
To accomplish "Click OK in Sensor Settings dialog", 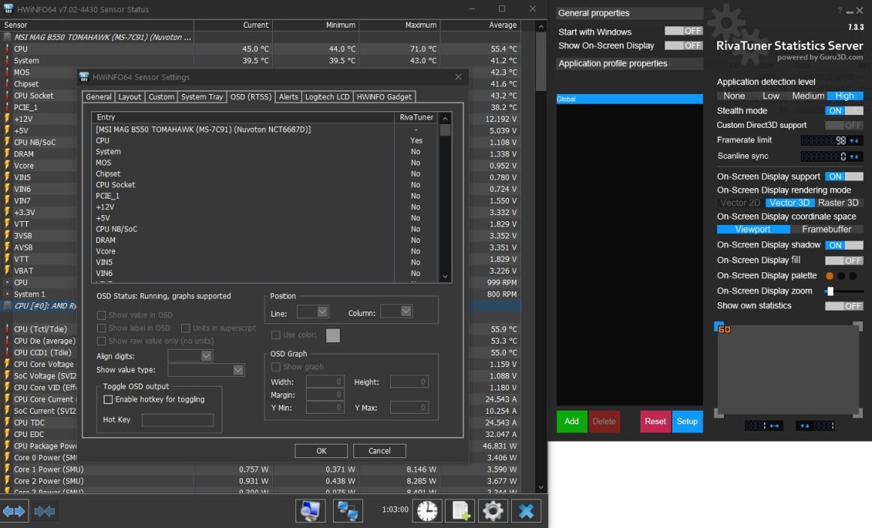I will tap(322, 451).
